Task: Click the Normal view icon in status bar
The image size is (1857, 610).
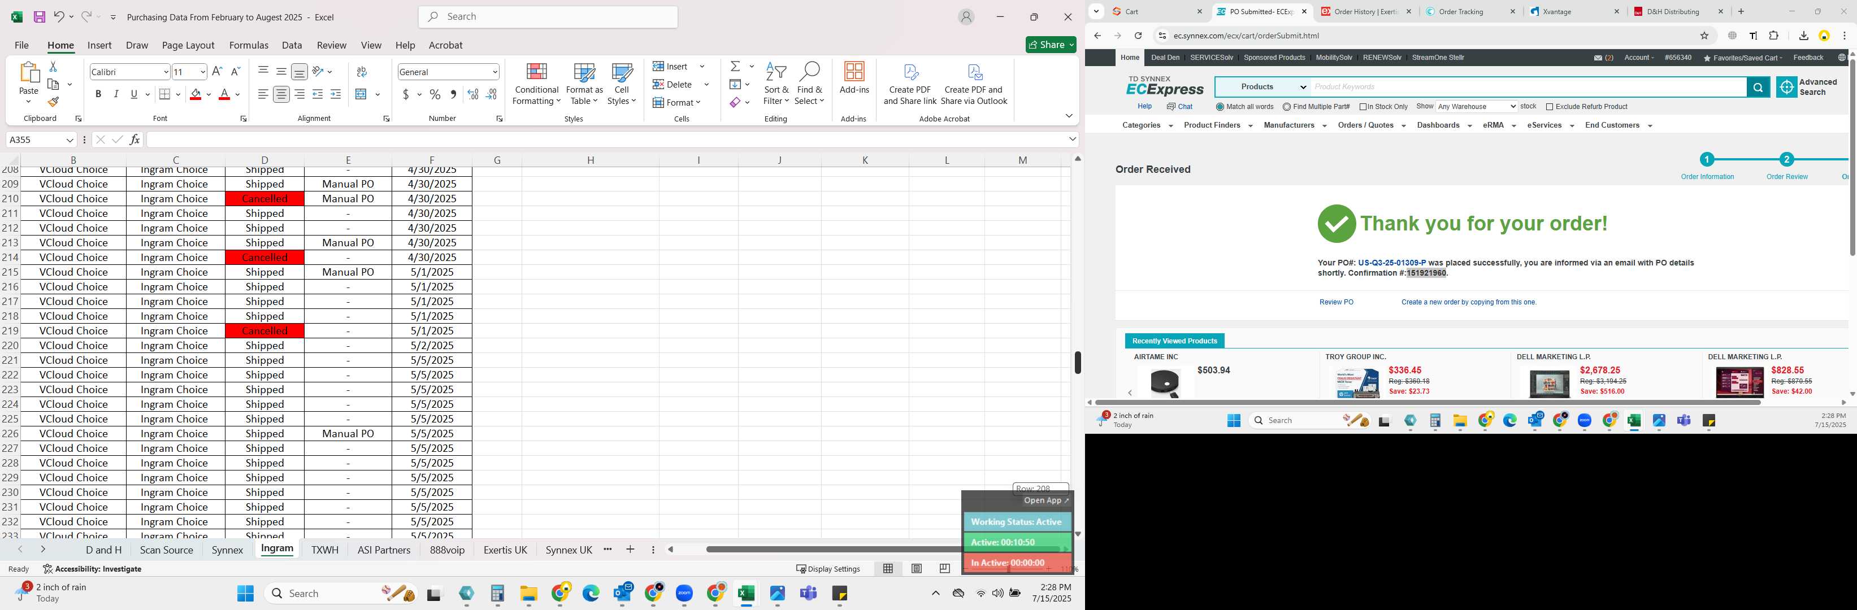Action: click(888, 568)
